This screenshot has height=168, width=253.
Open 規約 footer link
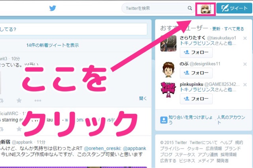[x=239, y=143]
